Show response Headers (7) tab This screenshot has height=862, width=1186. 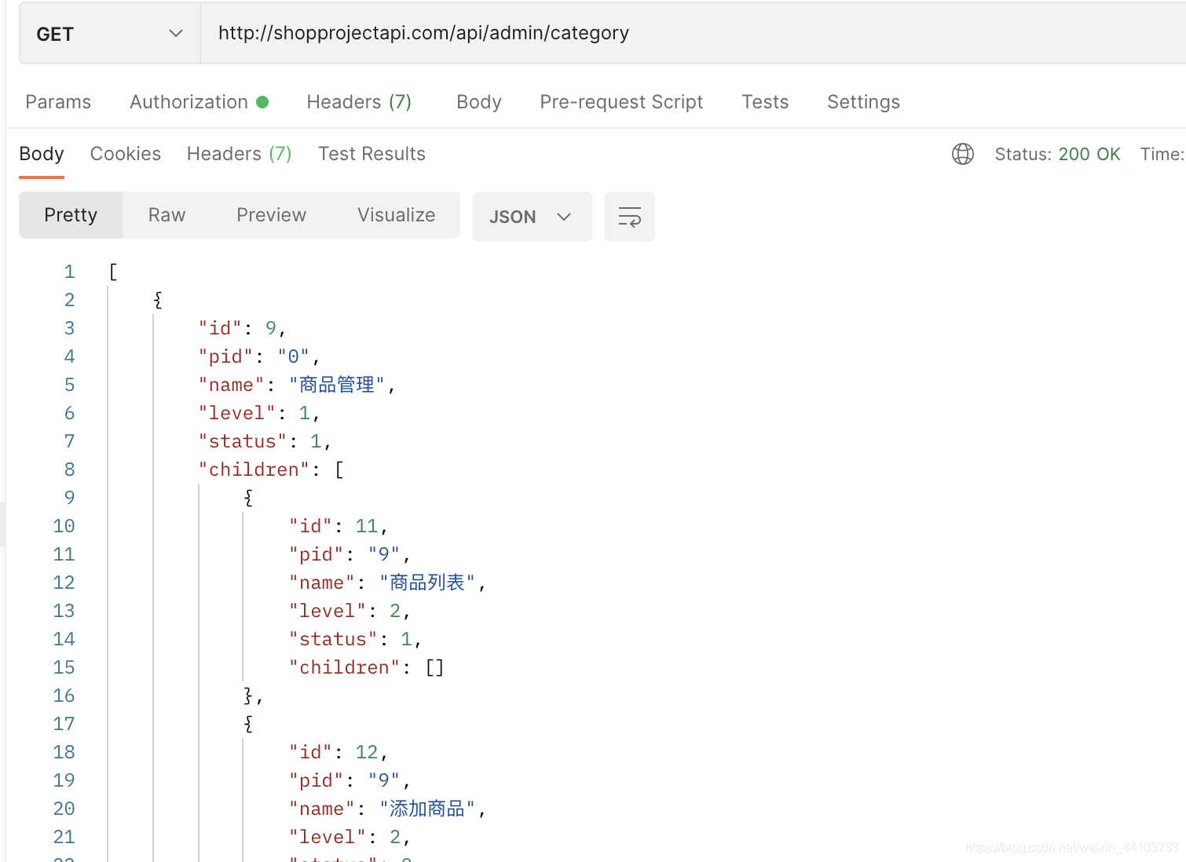click(x=239, y=154)
